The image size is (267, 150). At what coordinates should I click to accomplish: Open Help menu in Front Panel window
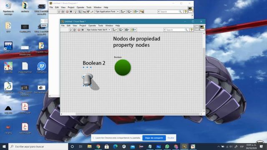coord(118,25)
